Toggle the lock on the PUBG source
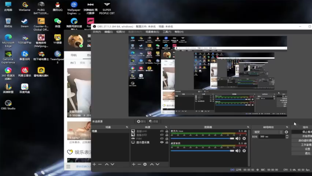This screenshot has height=176, width=312. tap(167, 138)
